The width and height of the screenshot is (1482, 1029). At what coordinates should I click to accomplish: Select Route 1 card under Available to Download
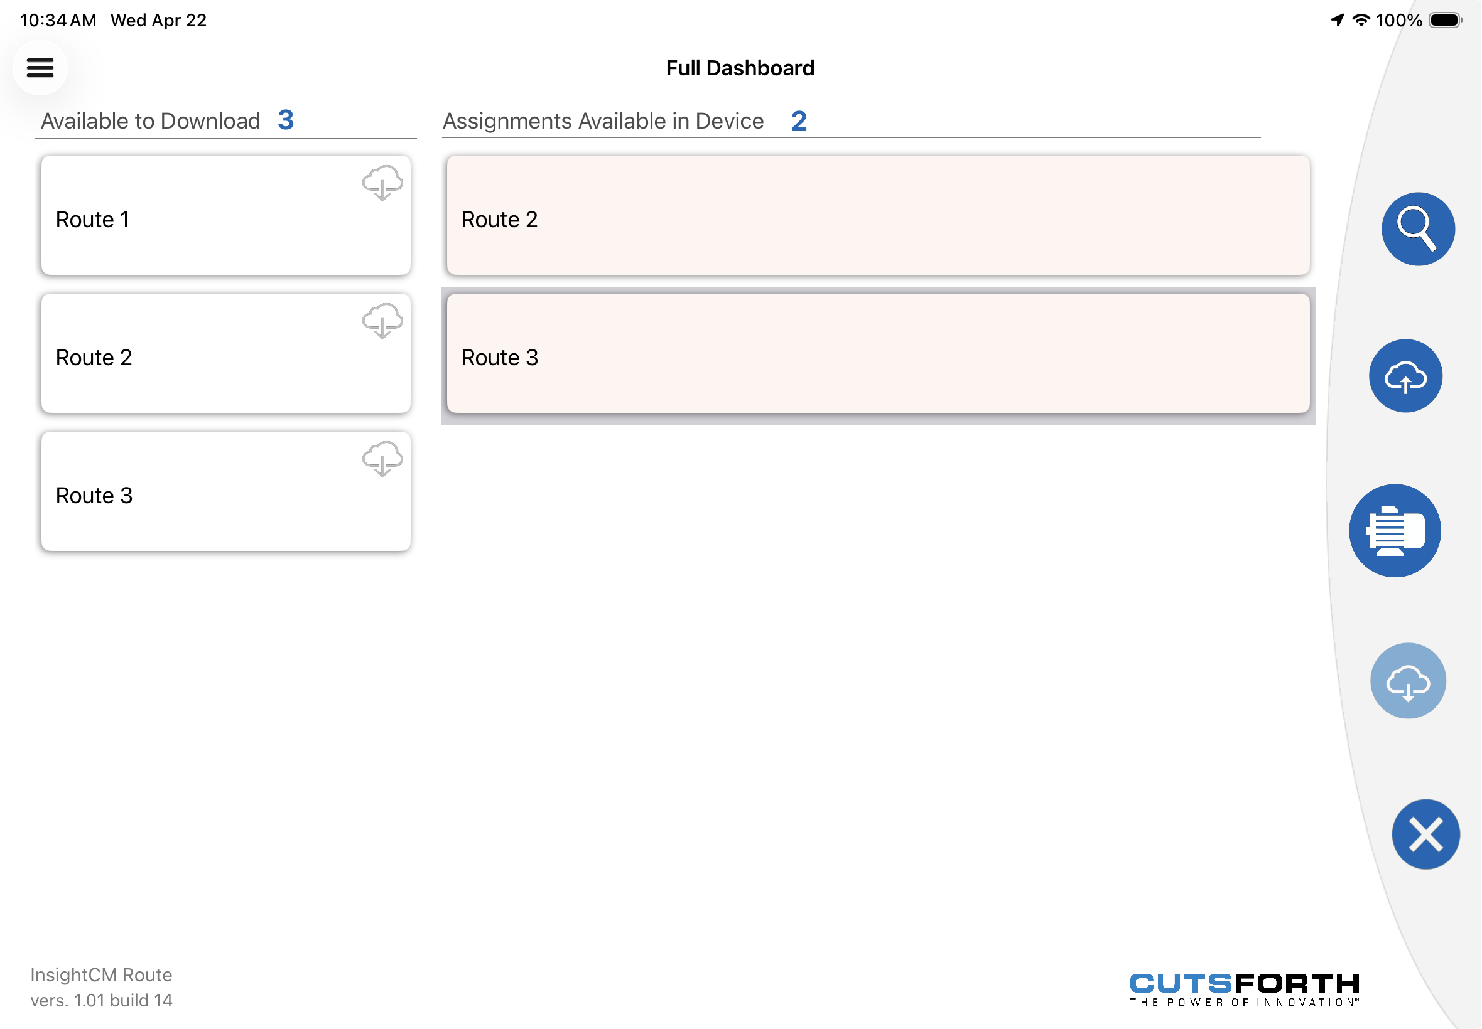pyautogui.click(x=226, y=215)
